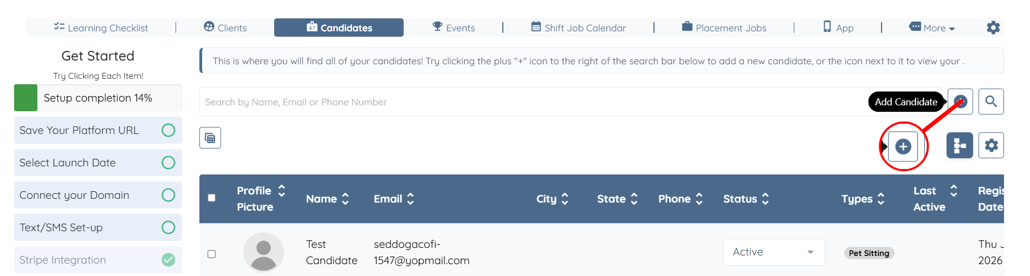Click the magnifier search icon button
Screen dimensions: 1030x276
pos(991,102)
